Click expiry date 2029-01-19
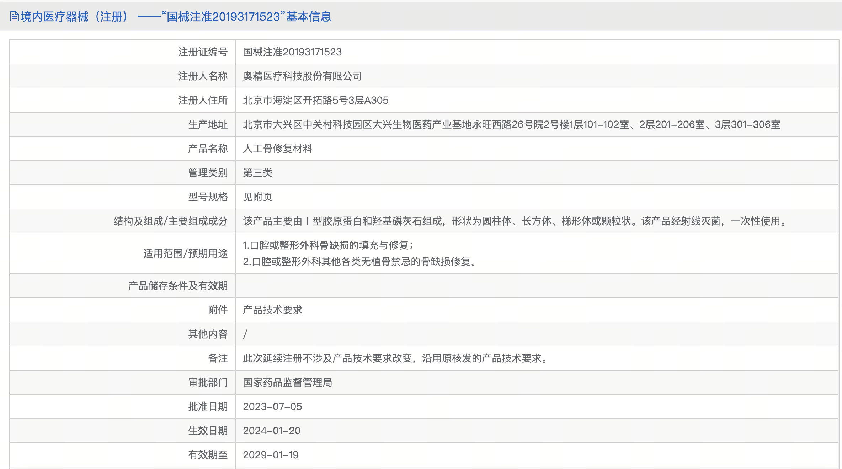Screen dimensions: 842x469 point(271,455)
